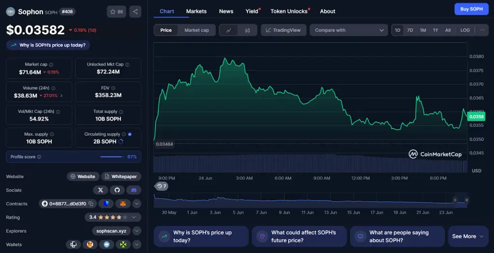This screenshot has width=494, height=253.
Task: Click the history badge showing 7
Action: 162,186
